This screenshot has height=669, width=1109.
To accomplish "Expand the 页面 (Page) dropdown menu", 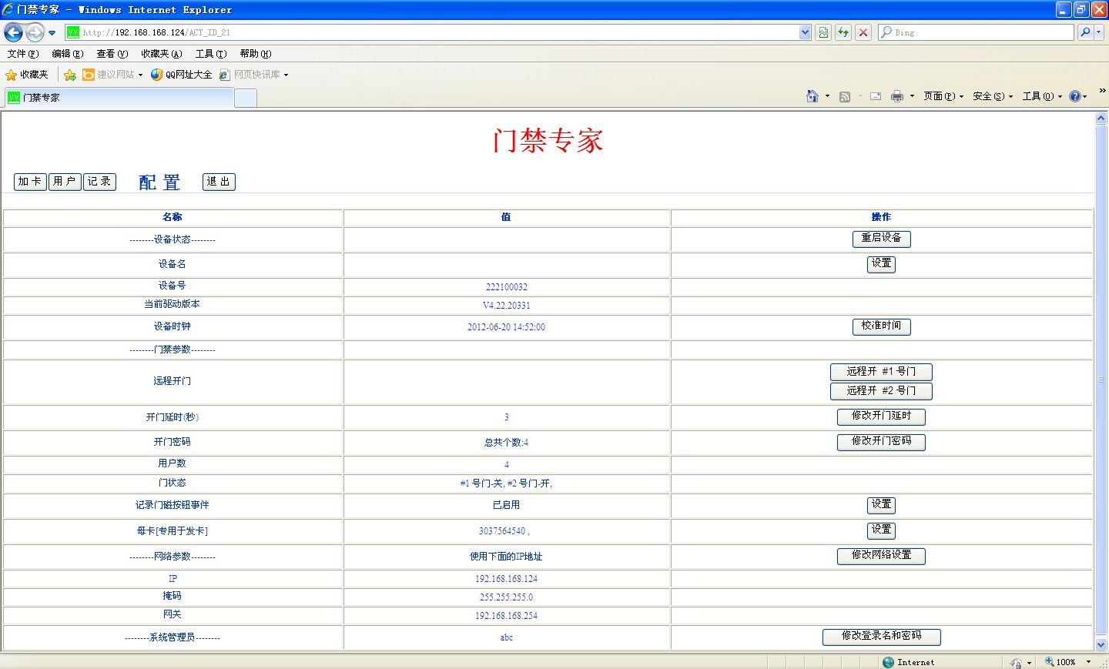I will tap(943, 96).
